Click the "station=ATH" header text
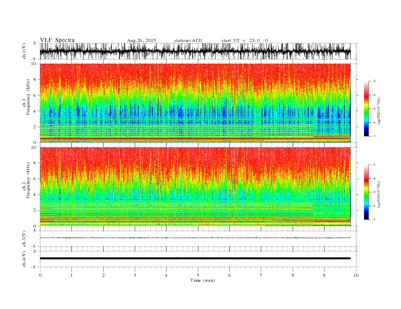Screen dimensions: 401x309 pos(188,40)
